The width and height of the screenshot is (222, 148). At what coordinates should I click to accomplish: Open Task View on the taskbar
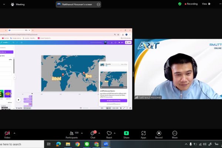pos(48,144)
